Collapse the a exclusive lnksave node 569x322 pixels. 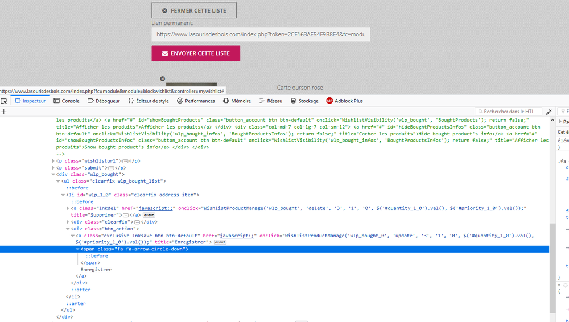[72, 236]
